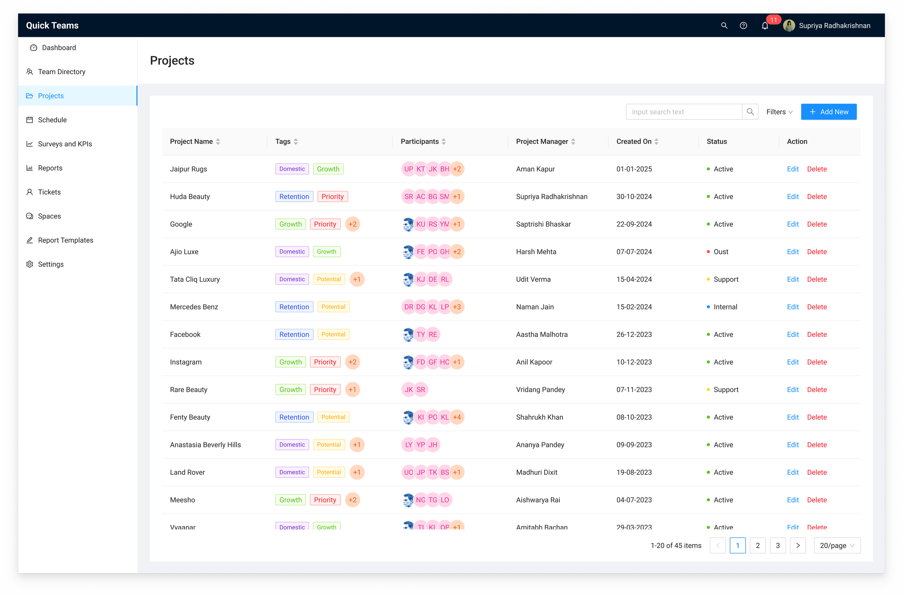This screenshot has width=903, height=596.
Task: Click Supriya Radhakrishnan's profile avatar
Action: (789, 26)
